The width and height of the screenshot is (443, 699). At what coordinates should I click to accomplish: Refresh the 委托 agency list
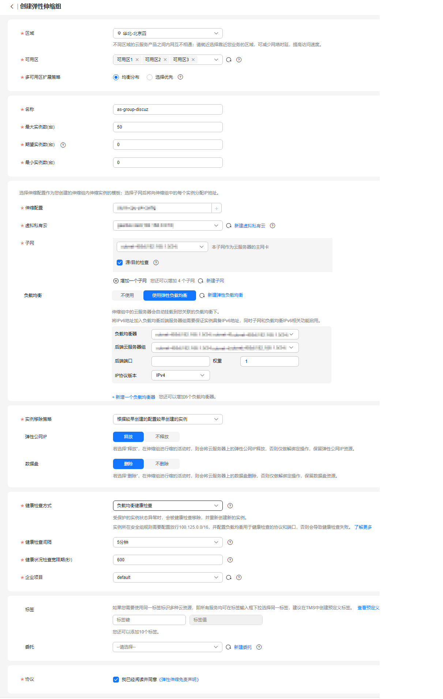pos(228,647)
